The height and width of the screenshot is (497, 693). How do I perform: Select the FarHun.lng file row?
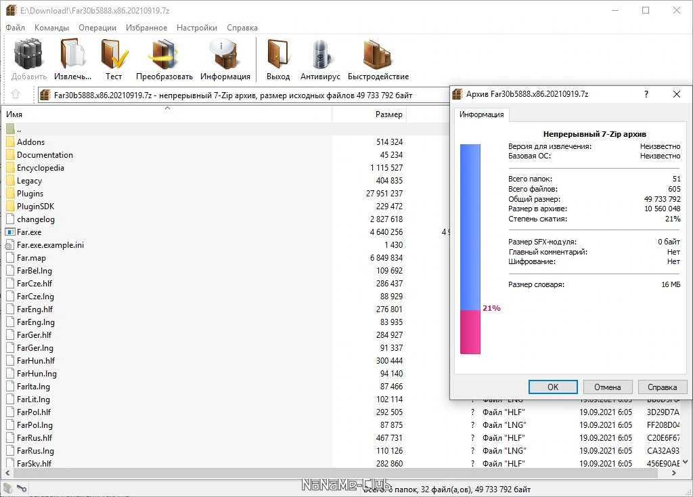click(225, 373)
